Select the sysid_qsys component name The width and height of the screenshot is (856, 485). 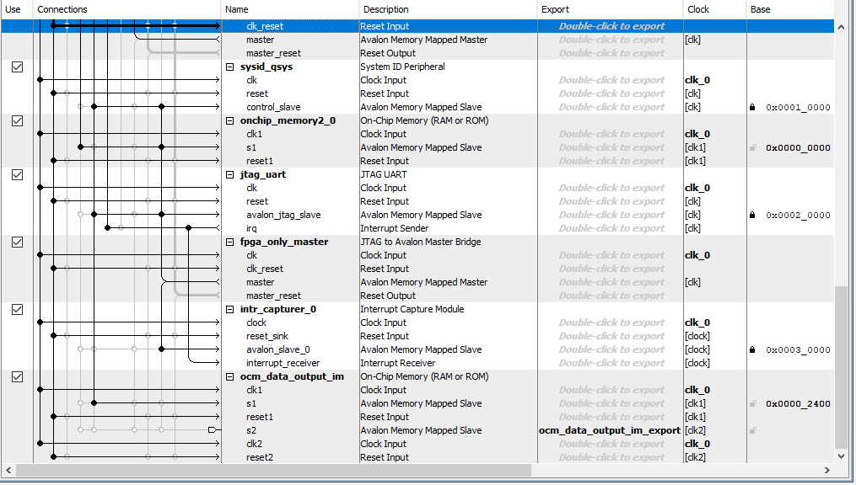tap(266, 67)
